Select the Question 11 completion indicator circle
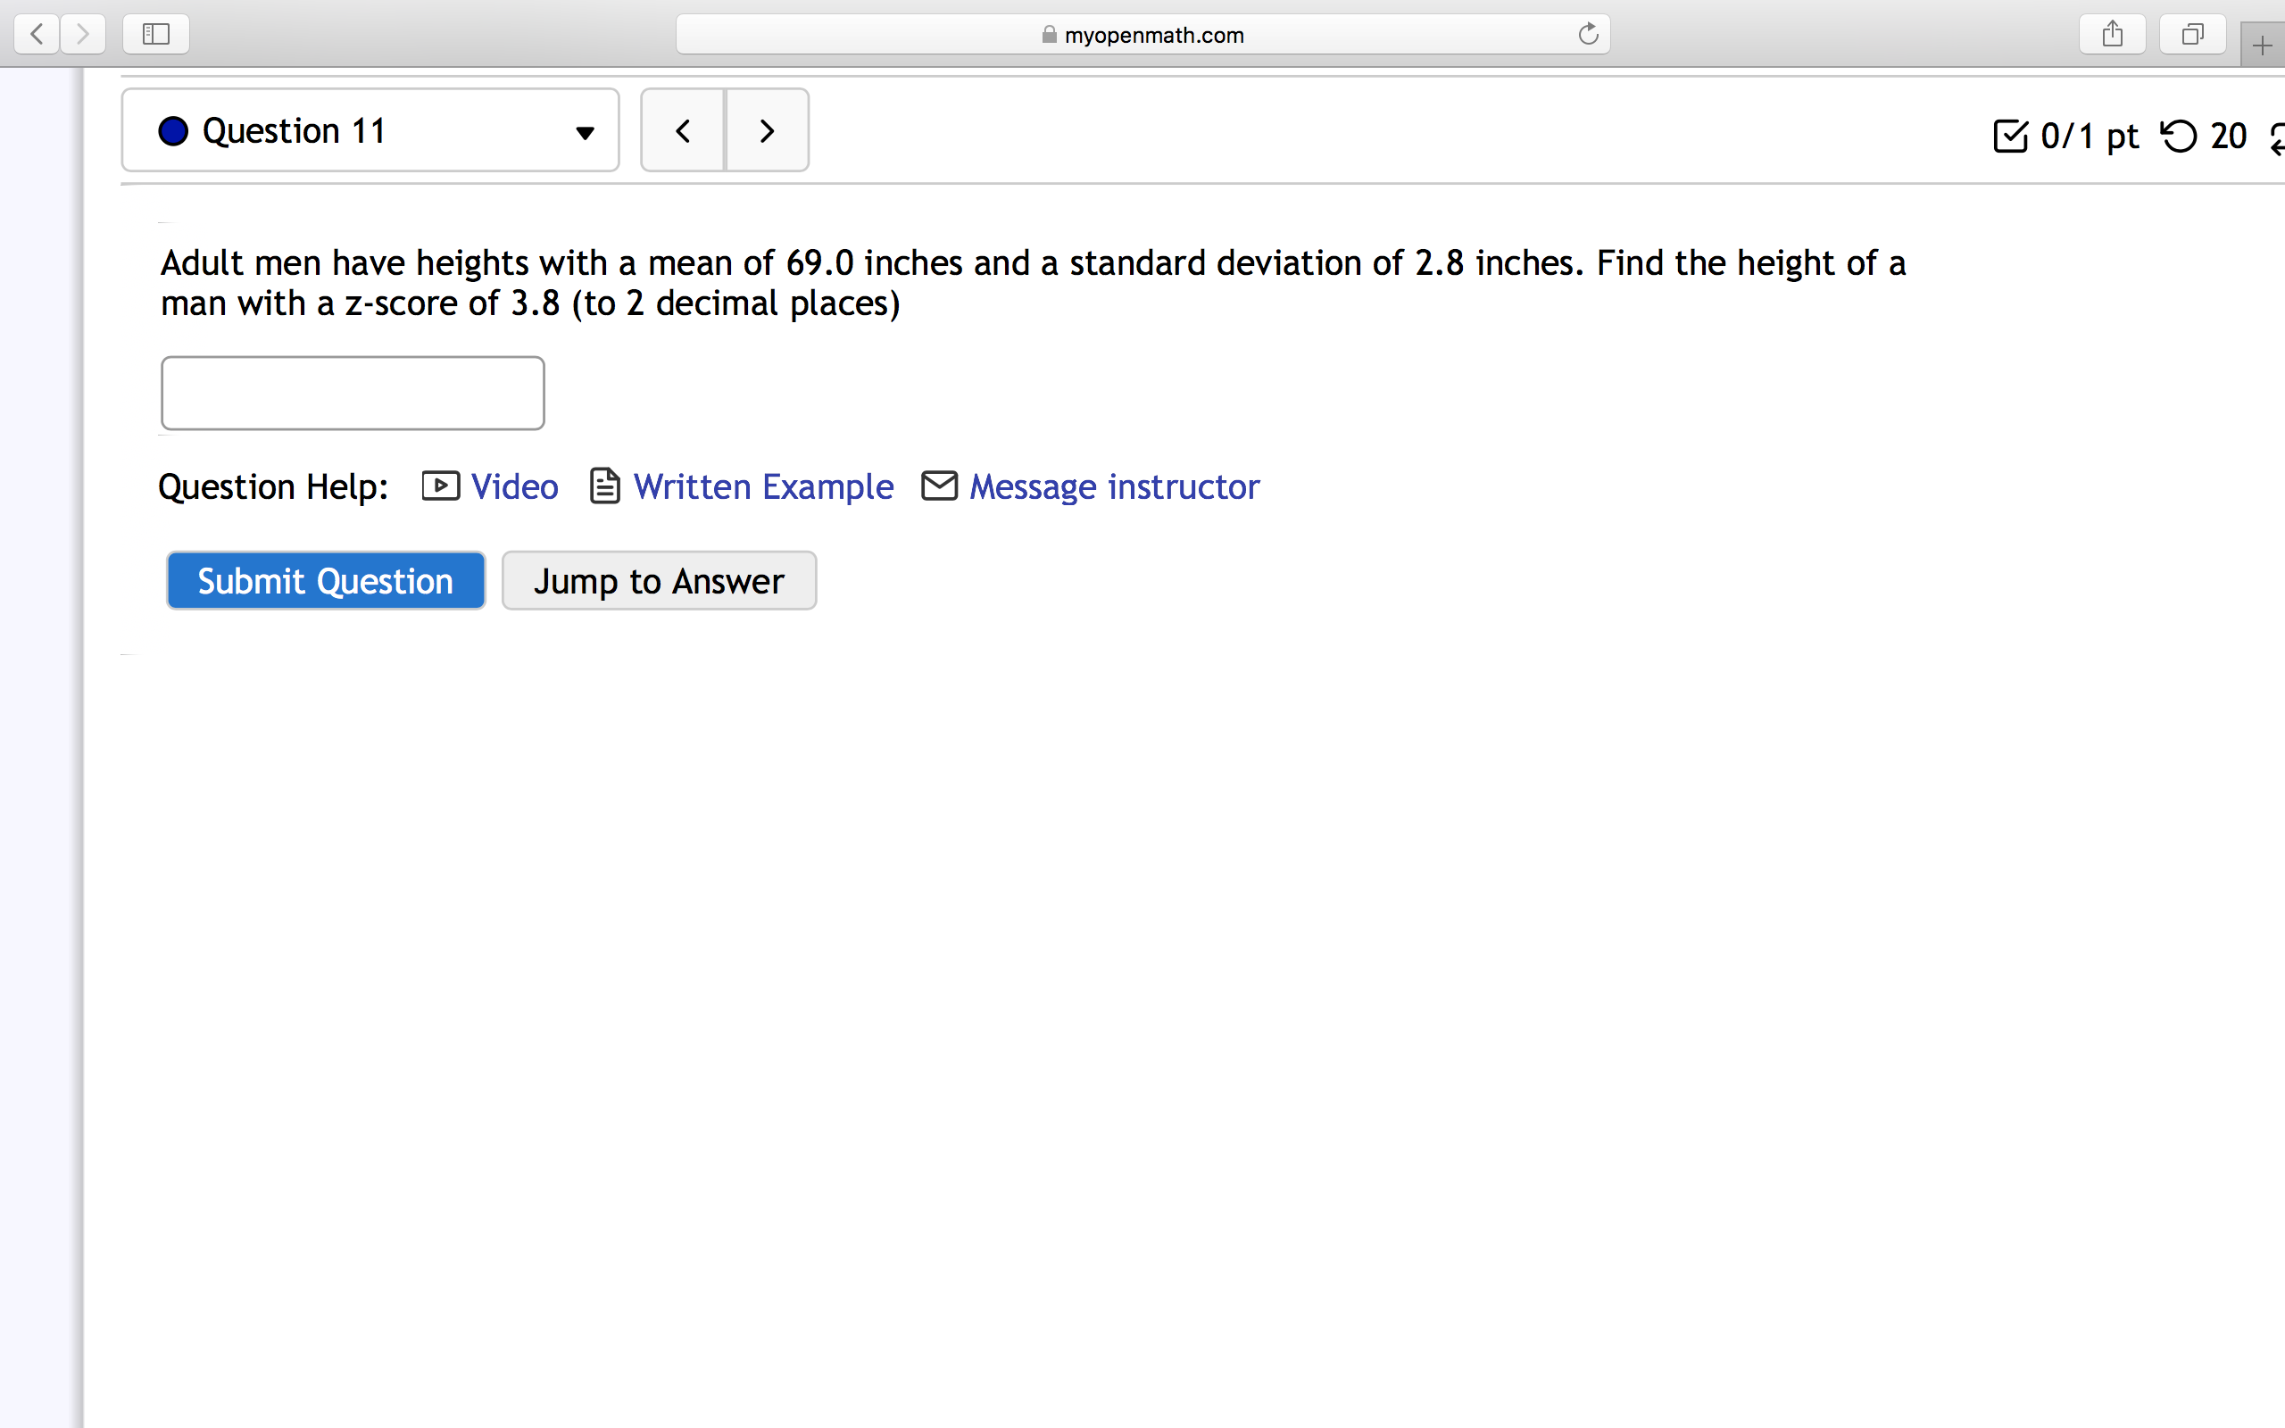The image size is (2285, 1428). [x=173, y=130]
